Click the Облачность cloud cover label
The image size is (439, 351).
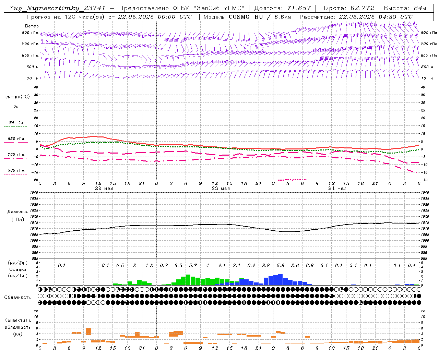coord(17,298)
